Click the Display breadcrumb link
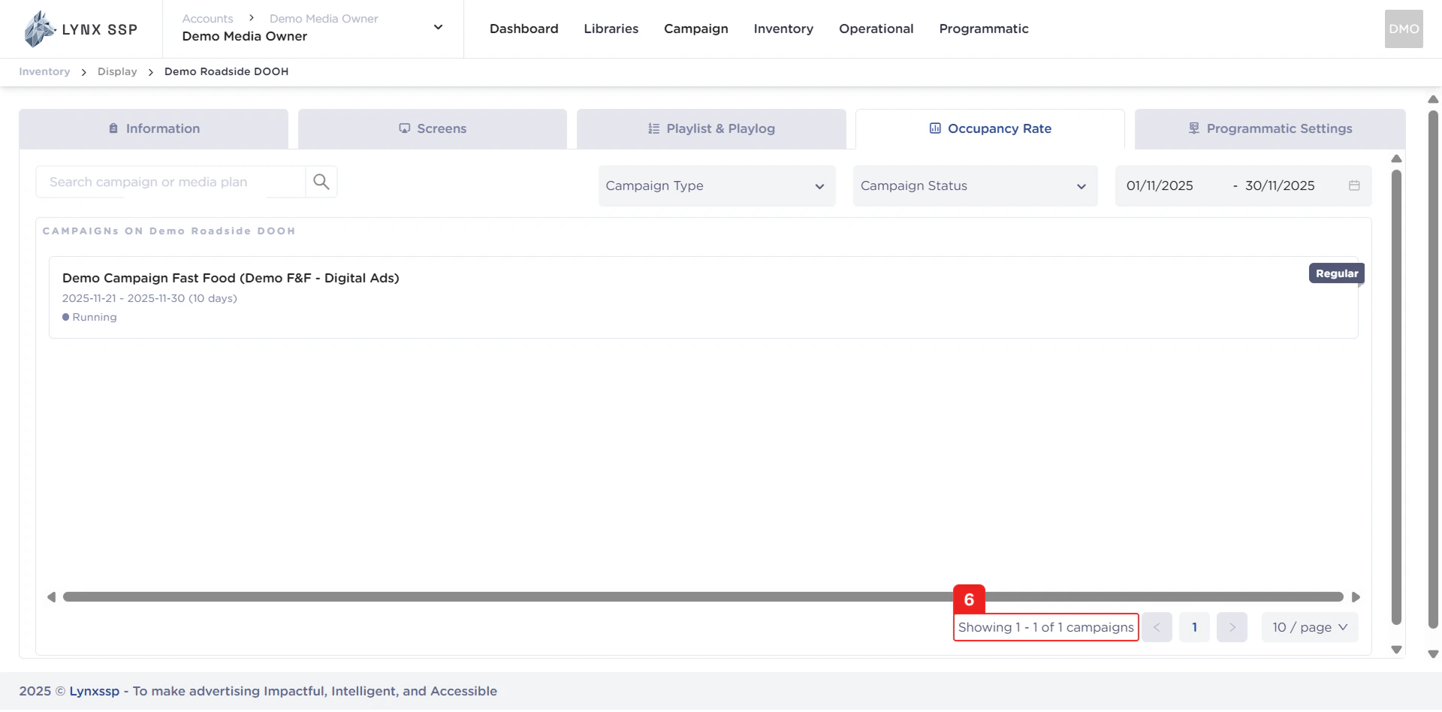 pyautogui.click(x=117, y=71)
